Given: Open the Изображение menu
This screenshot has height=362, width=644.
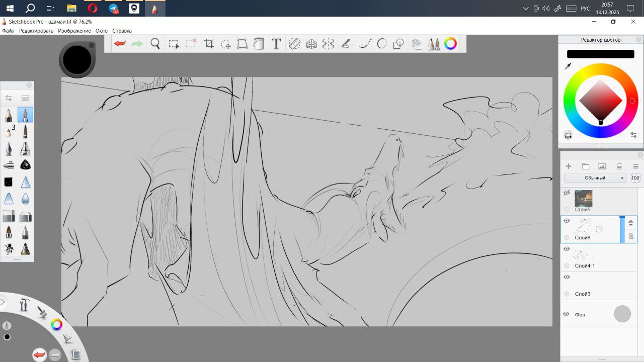Looking at the screenshot, I should 74,31.
